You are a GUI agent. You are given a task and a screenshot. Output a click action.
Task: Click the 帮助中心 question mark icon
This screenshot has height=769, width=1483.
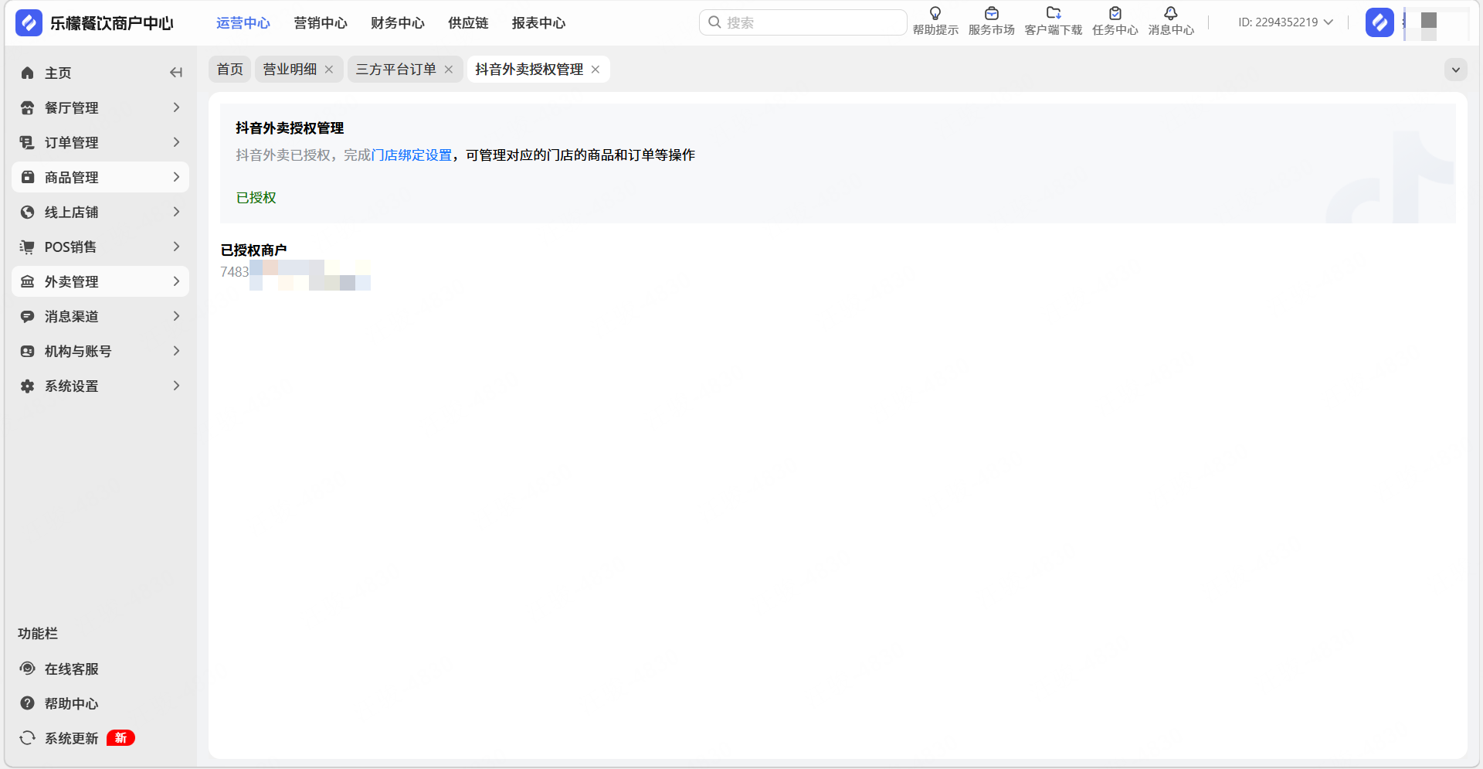pyautogui.click(x=28, y=703)
